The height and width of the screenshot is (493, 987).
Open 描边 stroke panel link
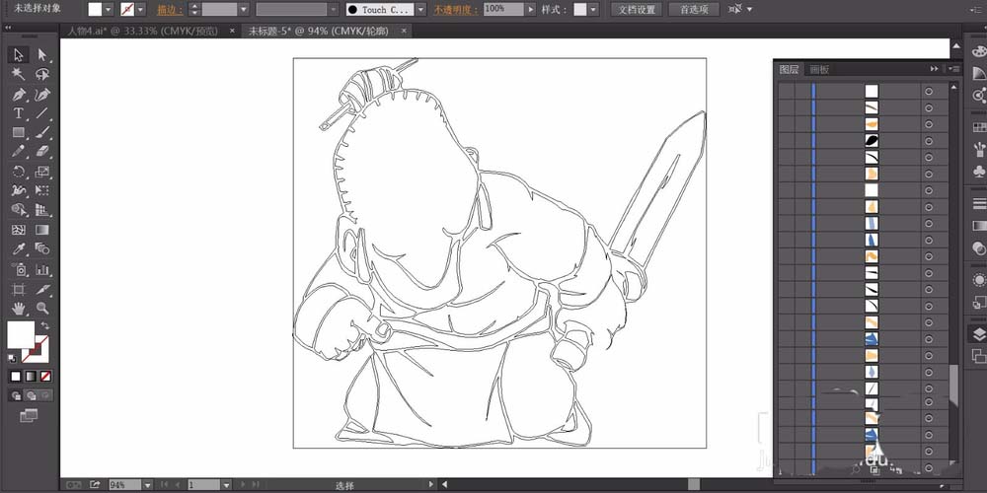[170, 10]
